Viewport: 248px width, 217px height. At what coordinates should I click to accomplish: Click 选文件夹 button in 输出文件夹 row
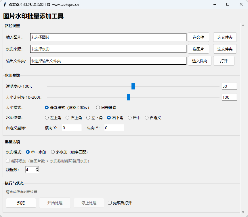200,61
